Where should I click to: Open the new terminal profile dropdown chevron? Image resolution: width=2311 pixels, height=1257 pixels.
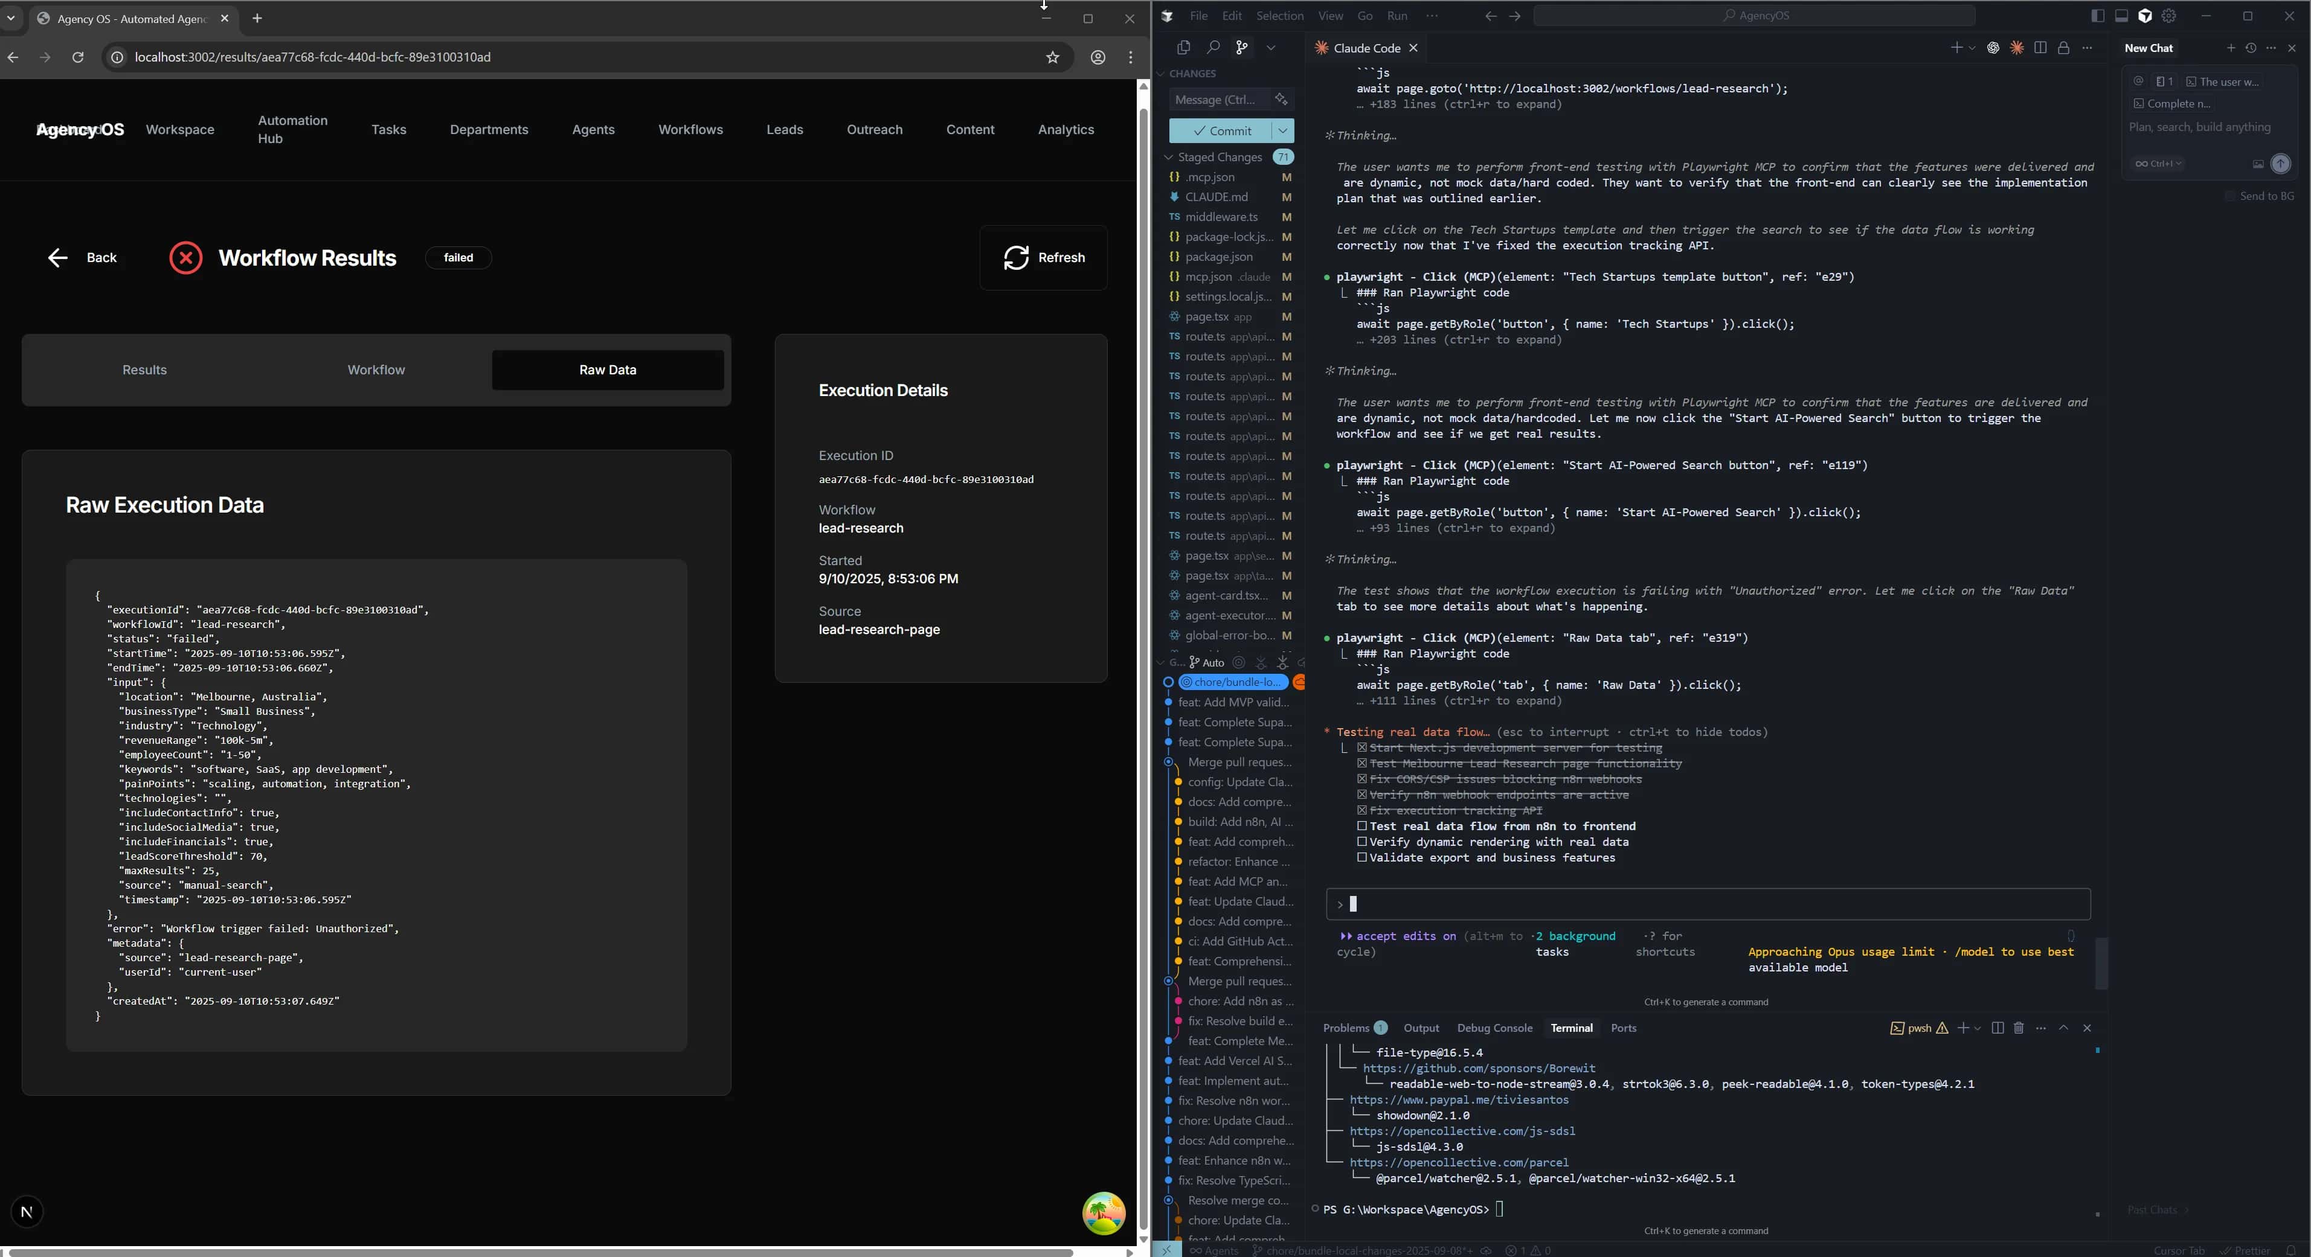1978,1028
